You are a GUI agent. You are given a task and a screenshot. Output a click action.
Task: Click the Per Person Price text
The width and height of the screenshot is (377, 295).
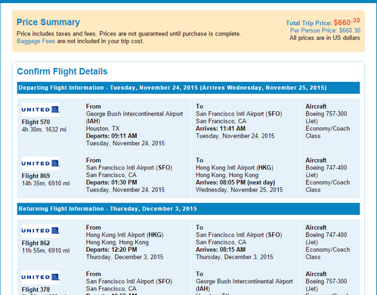pyautogui.click(x=325, y=30)
